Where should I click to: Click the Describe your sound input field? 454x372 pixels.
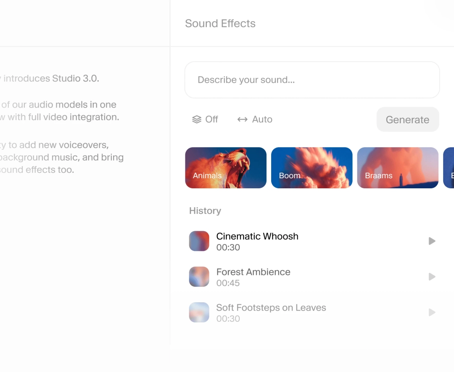pos(312,80)
